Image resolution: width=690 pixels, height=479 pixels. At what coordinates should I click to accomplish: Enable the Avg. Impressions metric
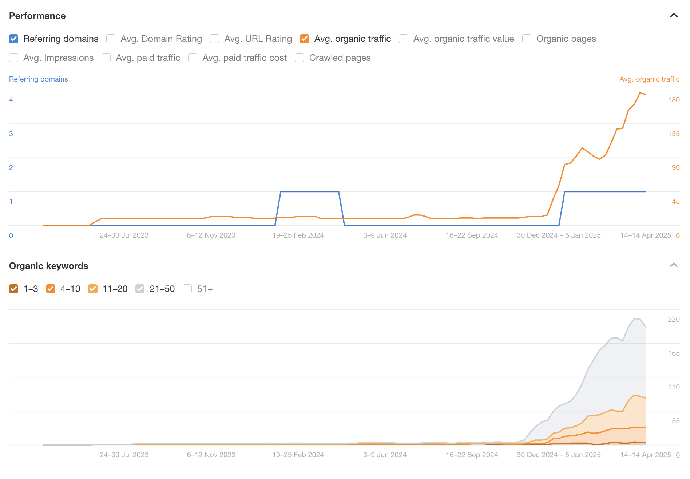click(x=14, y=58)
